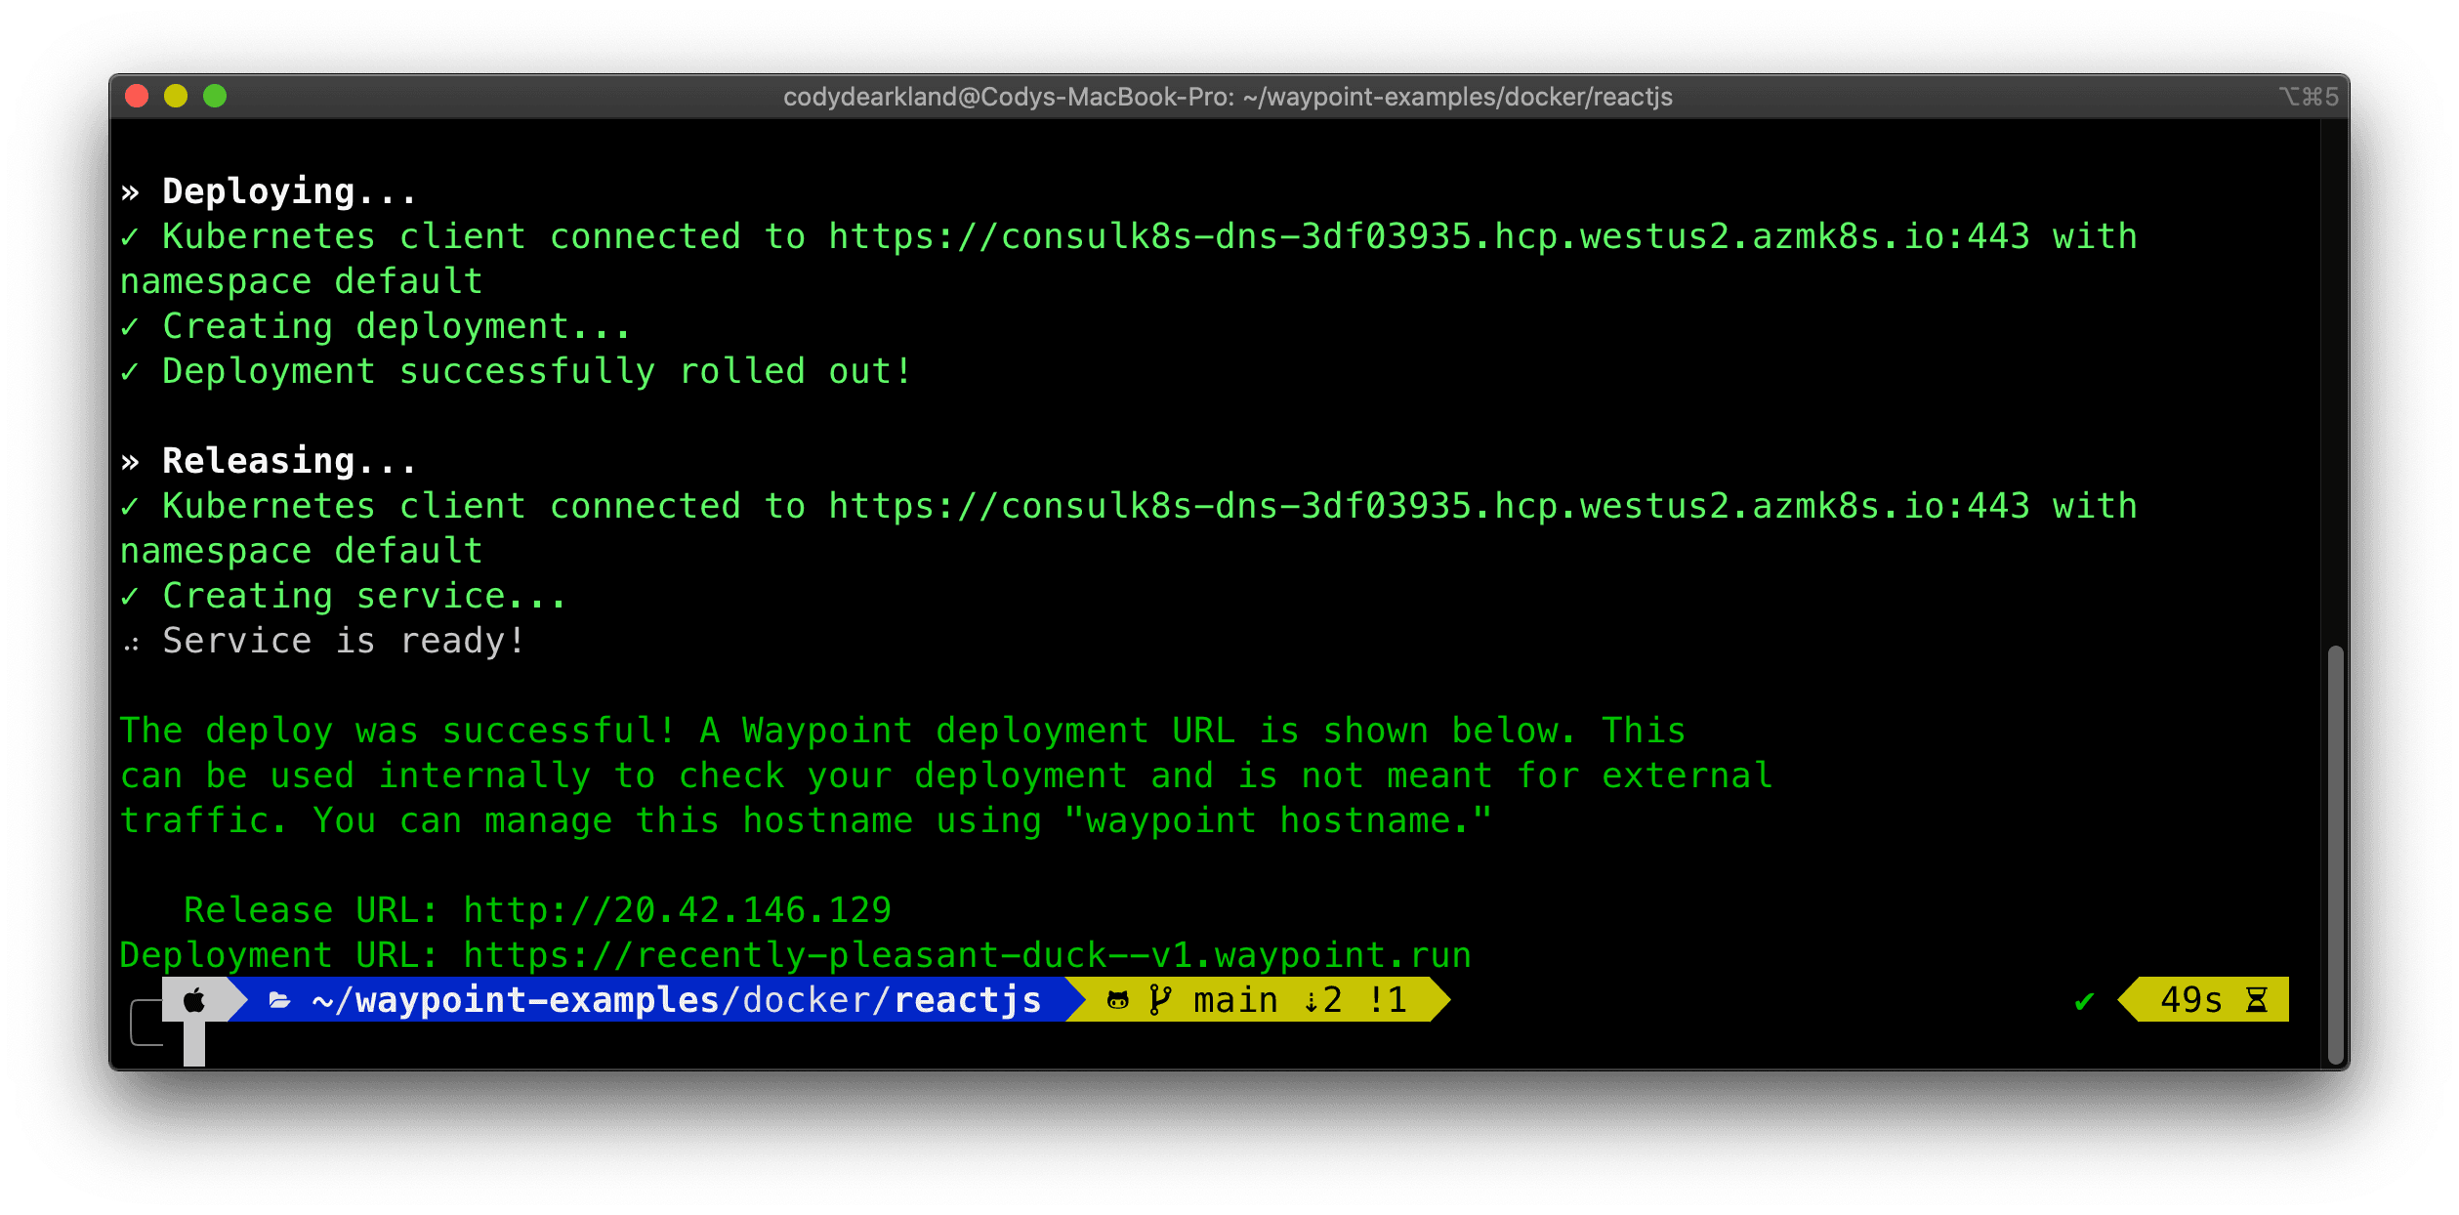Click the hourglass icon after 49s
Image resolution: width=2459 pixels, height=1215 pixels.
[x=2257, y=1000]
